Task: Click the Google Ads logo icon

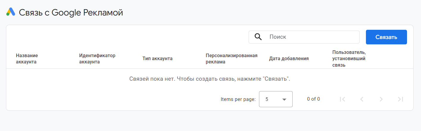Action: 11,12
